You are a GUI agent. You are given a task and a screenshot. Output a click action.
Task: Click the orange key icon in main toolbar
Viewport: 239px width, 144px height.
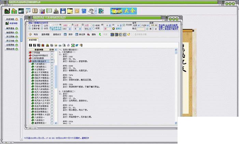[77, 11]
